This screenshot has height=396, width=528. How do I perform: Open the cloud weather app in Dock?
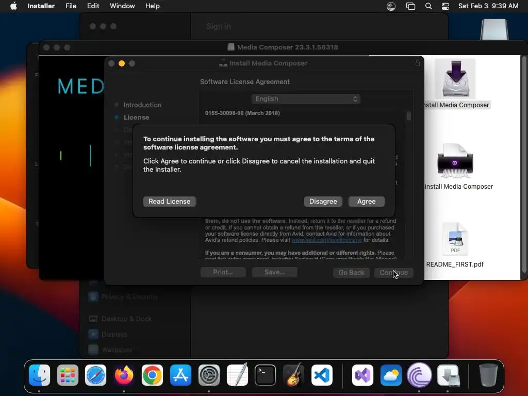pos(391,375)
